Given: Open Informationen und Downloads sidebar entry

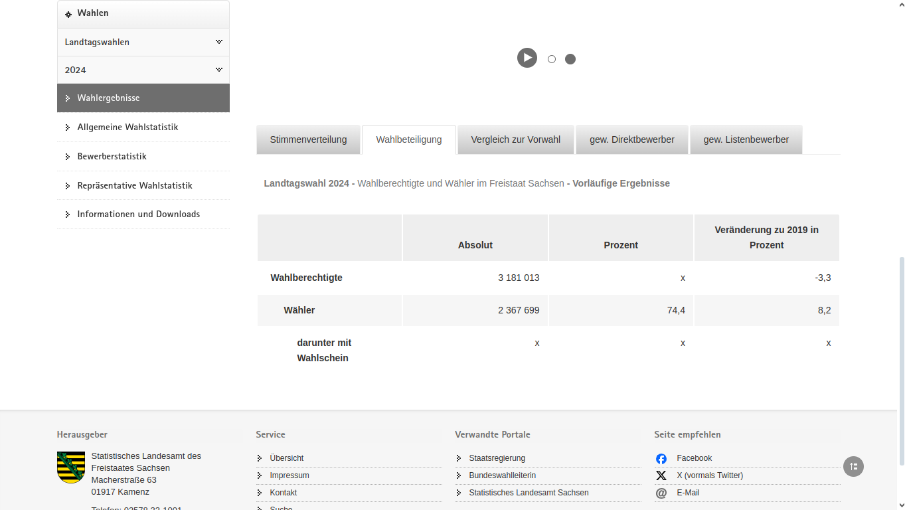Looking at the screenshot, I should point(143,214).
